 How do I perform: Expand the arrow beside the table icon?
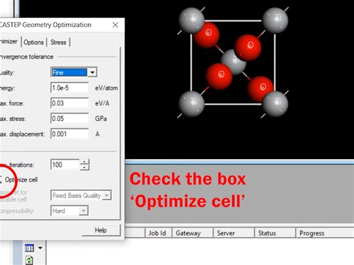click(x=40, y=248)
